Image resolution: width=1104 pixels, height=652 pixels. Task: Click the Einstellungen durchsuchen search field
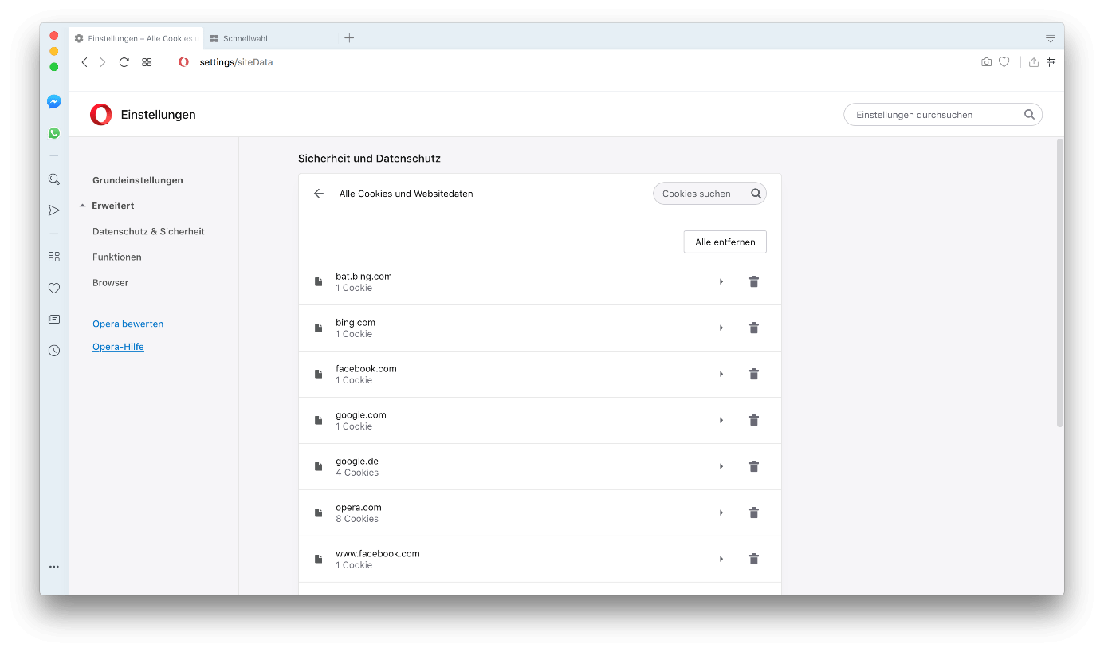943,115
